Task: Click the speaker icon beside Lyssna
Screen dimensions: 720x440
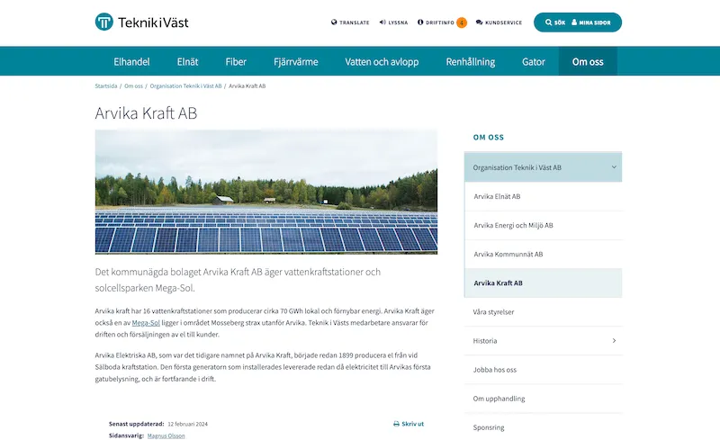Action: (382, 22)
